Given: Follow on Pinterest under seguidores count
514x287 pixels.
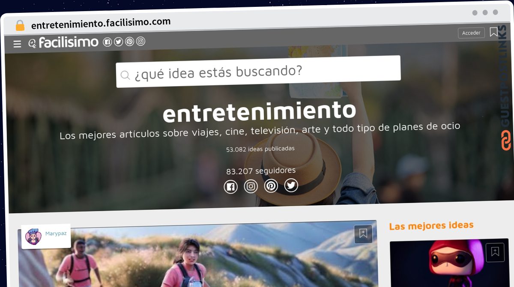Looking at the screenshot, I should coord(271,186).
